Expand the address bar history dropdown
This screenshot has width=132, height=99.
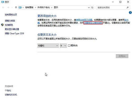89,8
